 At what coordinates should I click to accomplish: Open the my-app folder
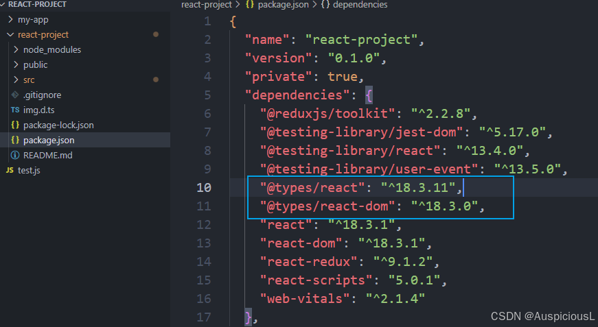(33, 19)
